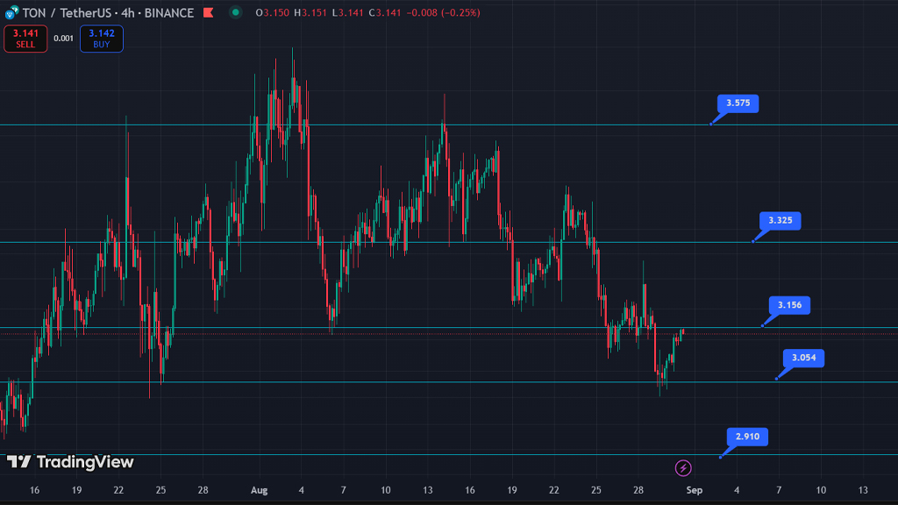This screenshot has width=898, height=505.
Task: Click the Sep label on time axis
Action: coord(695,490)
